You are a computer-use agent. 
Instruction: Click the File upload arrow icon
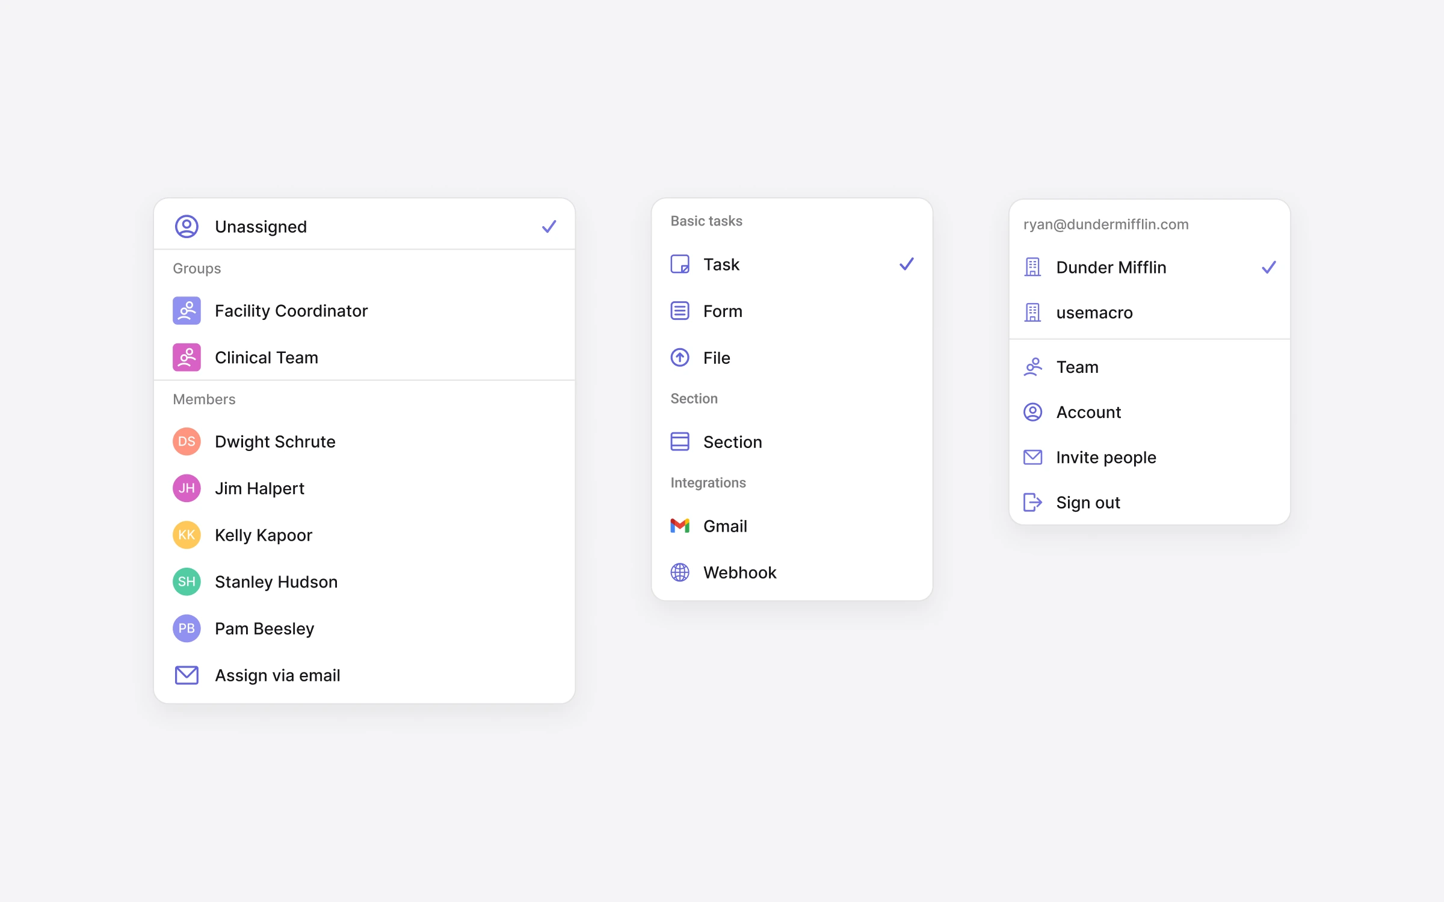(680, 358)
